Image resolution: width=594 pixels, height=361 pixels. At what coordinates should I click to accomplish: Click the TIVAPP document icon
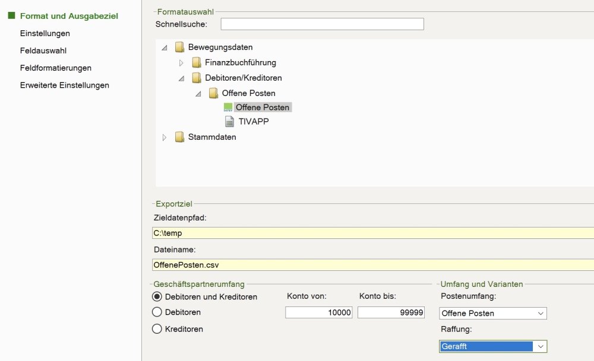[229, 122]
